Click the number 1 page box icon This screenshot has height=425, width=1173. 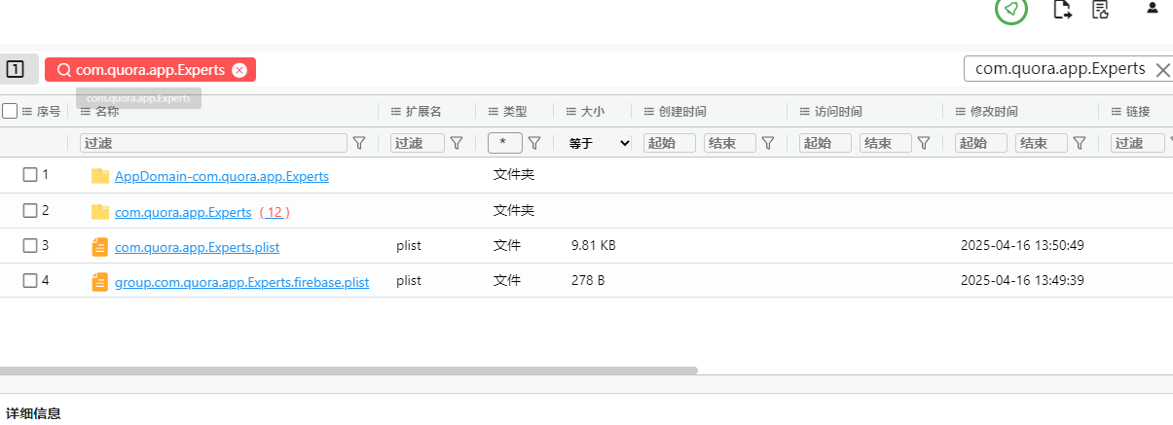point(15,69)
